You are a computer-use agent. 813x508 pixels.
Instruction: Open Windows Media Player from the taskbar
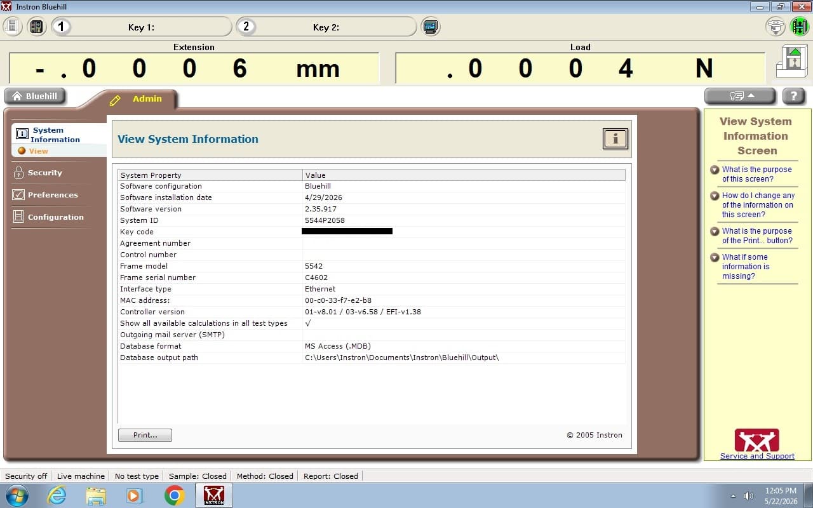coord(135,495)
